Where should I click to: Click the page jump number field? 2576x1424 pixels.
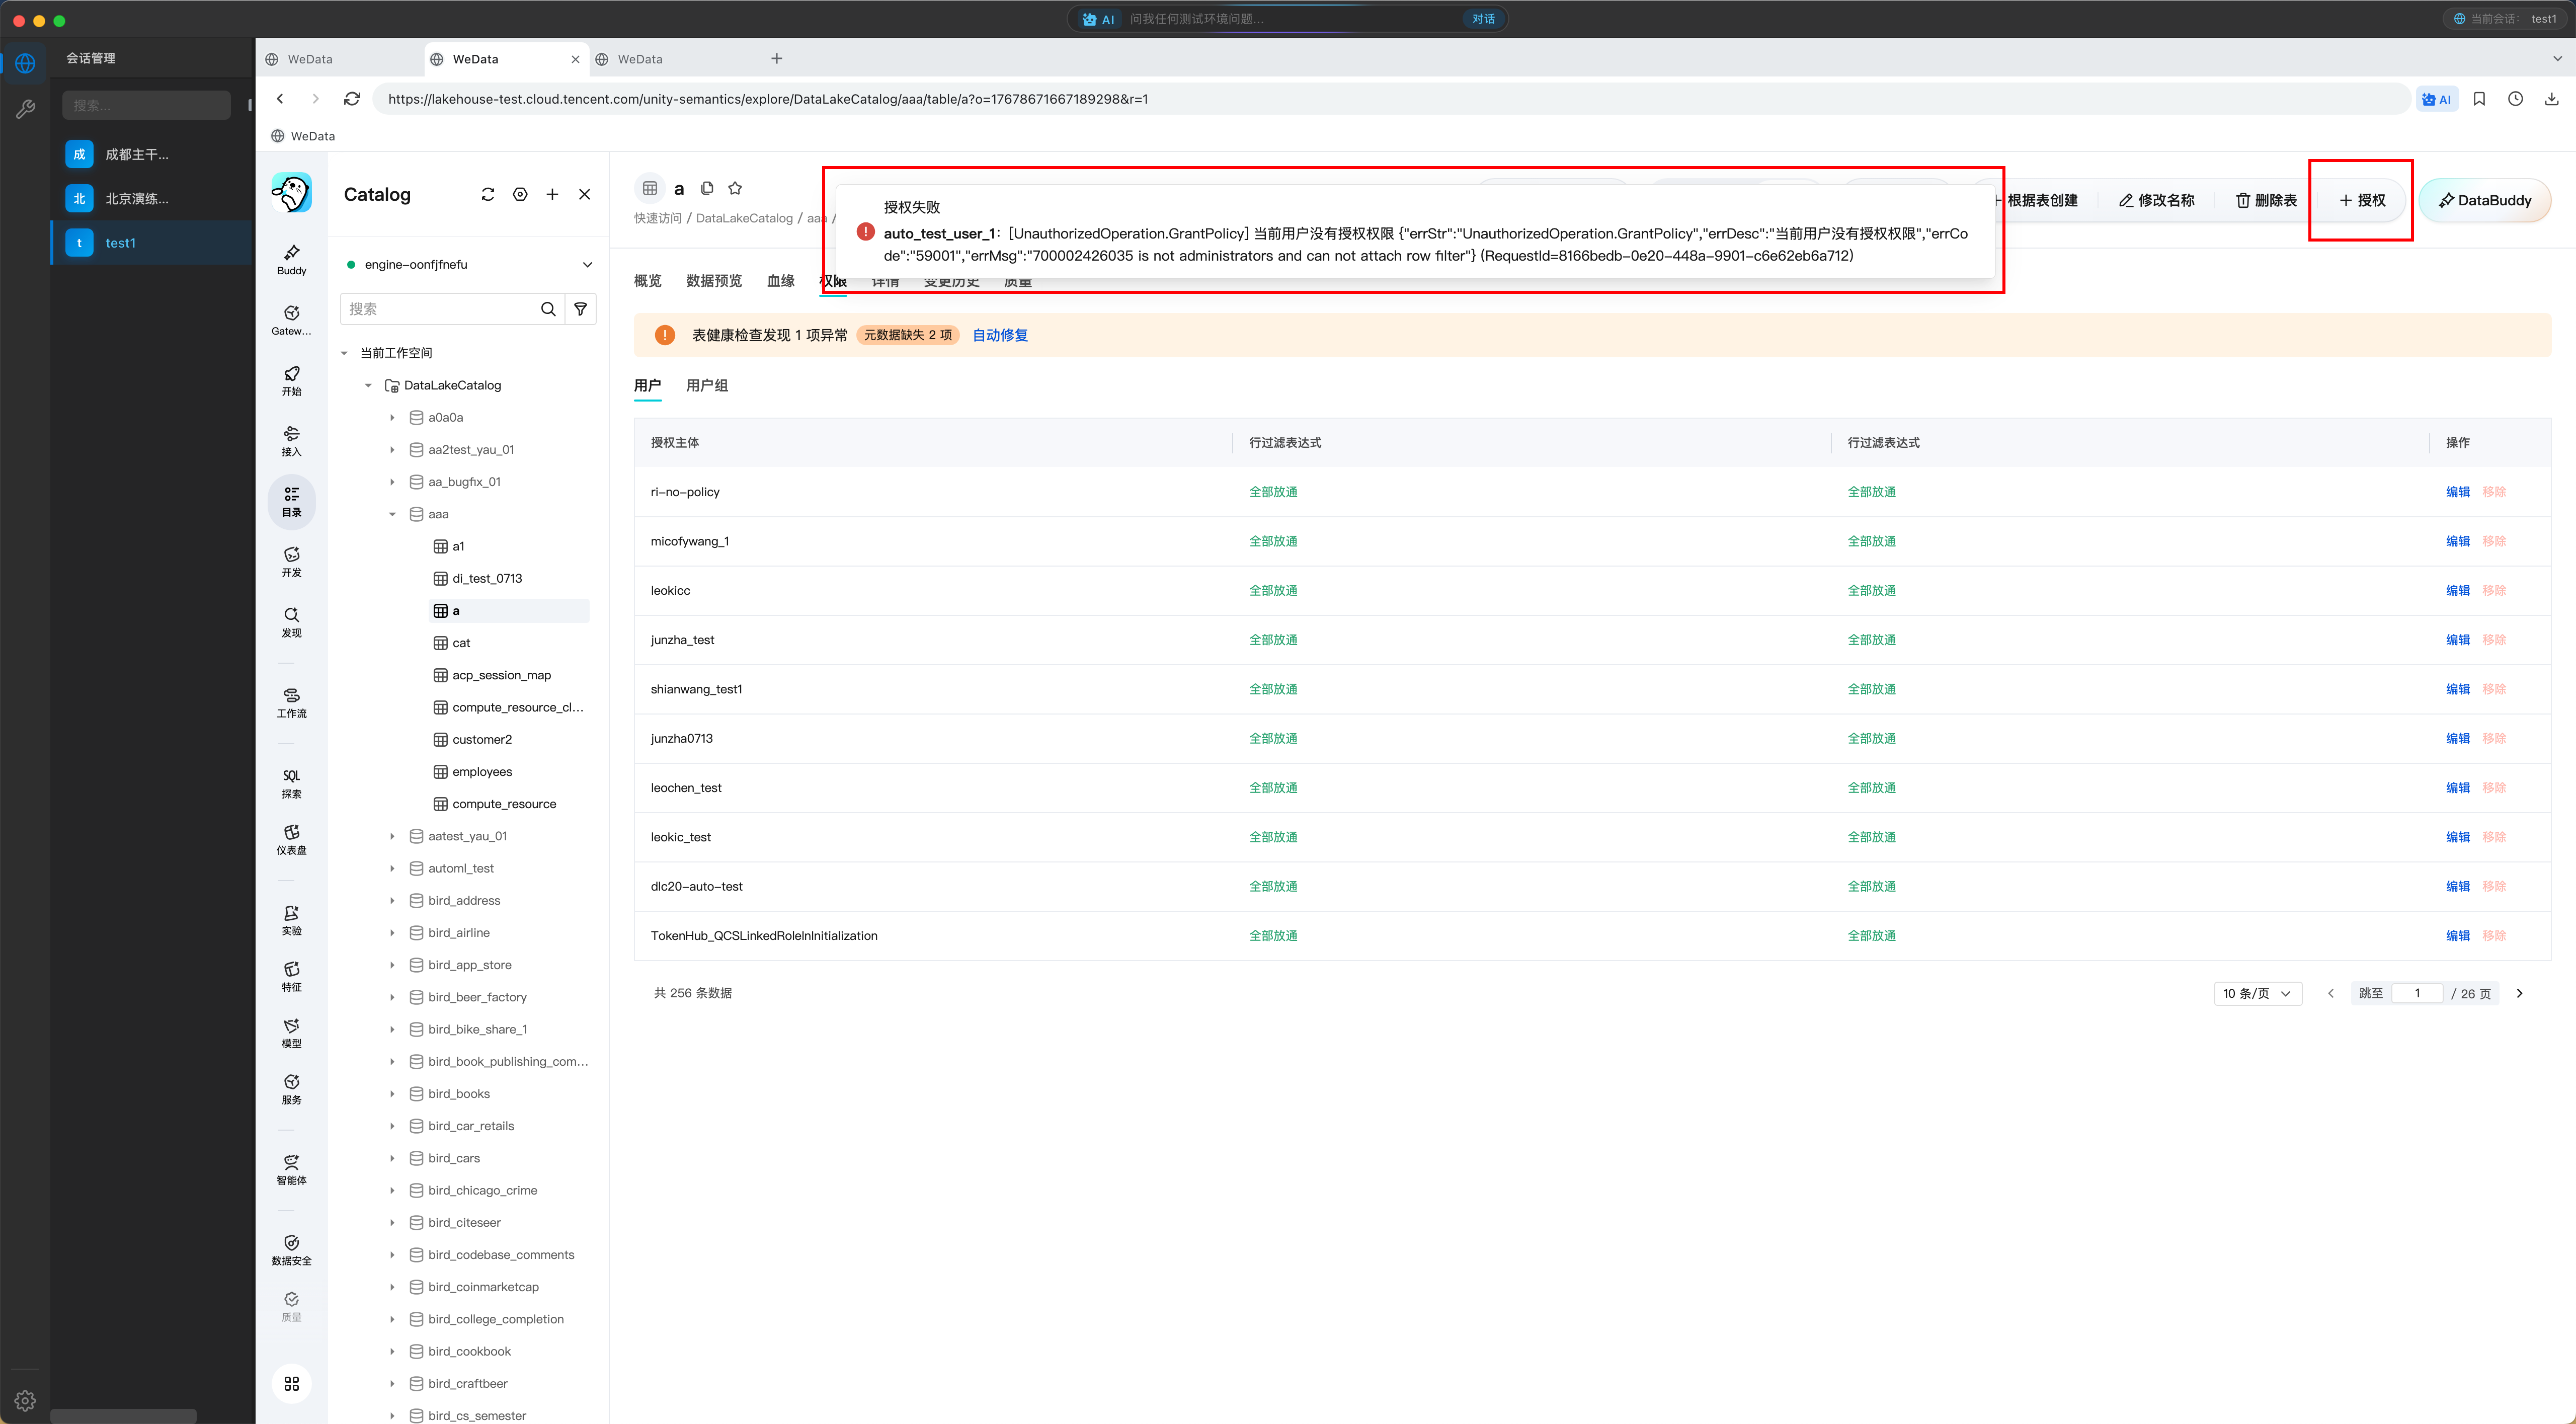(2417, 993)
